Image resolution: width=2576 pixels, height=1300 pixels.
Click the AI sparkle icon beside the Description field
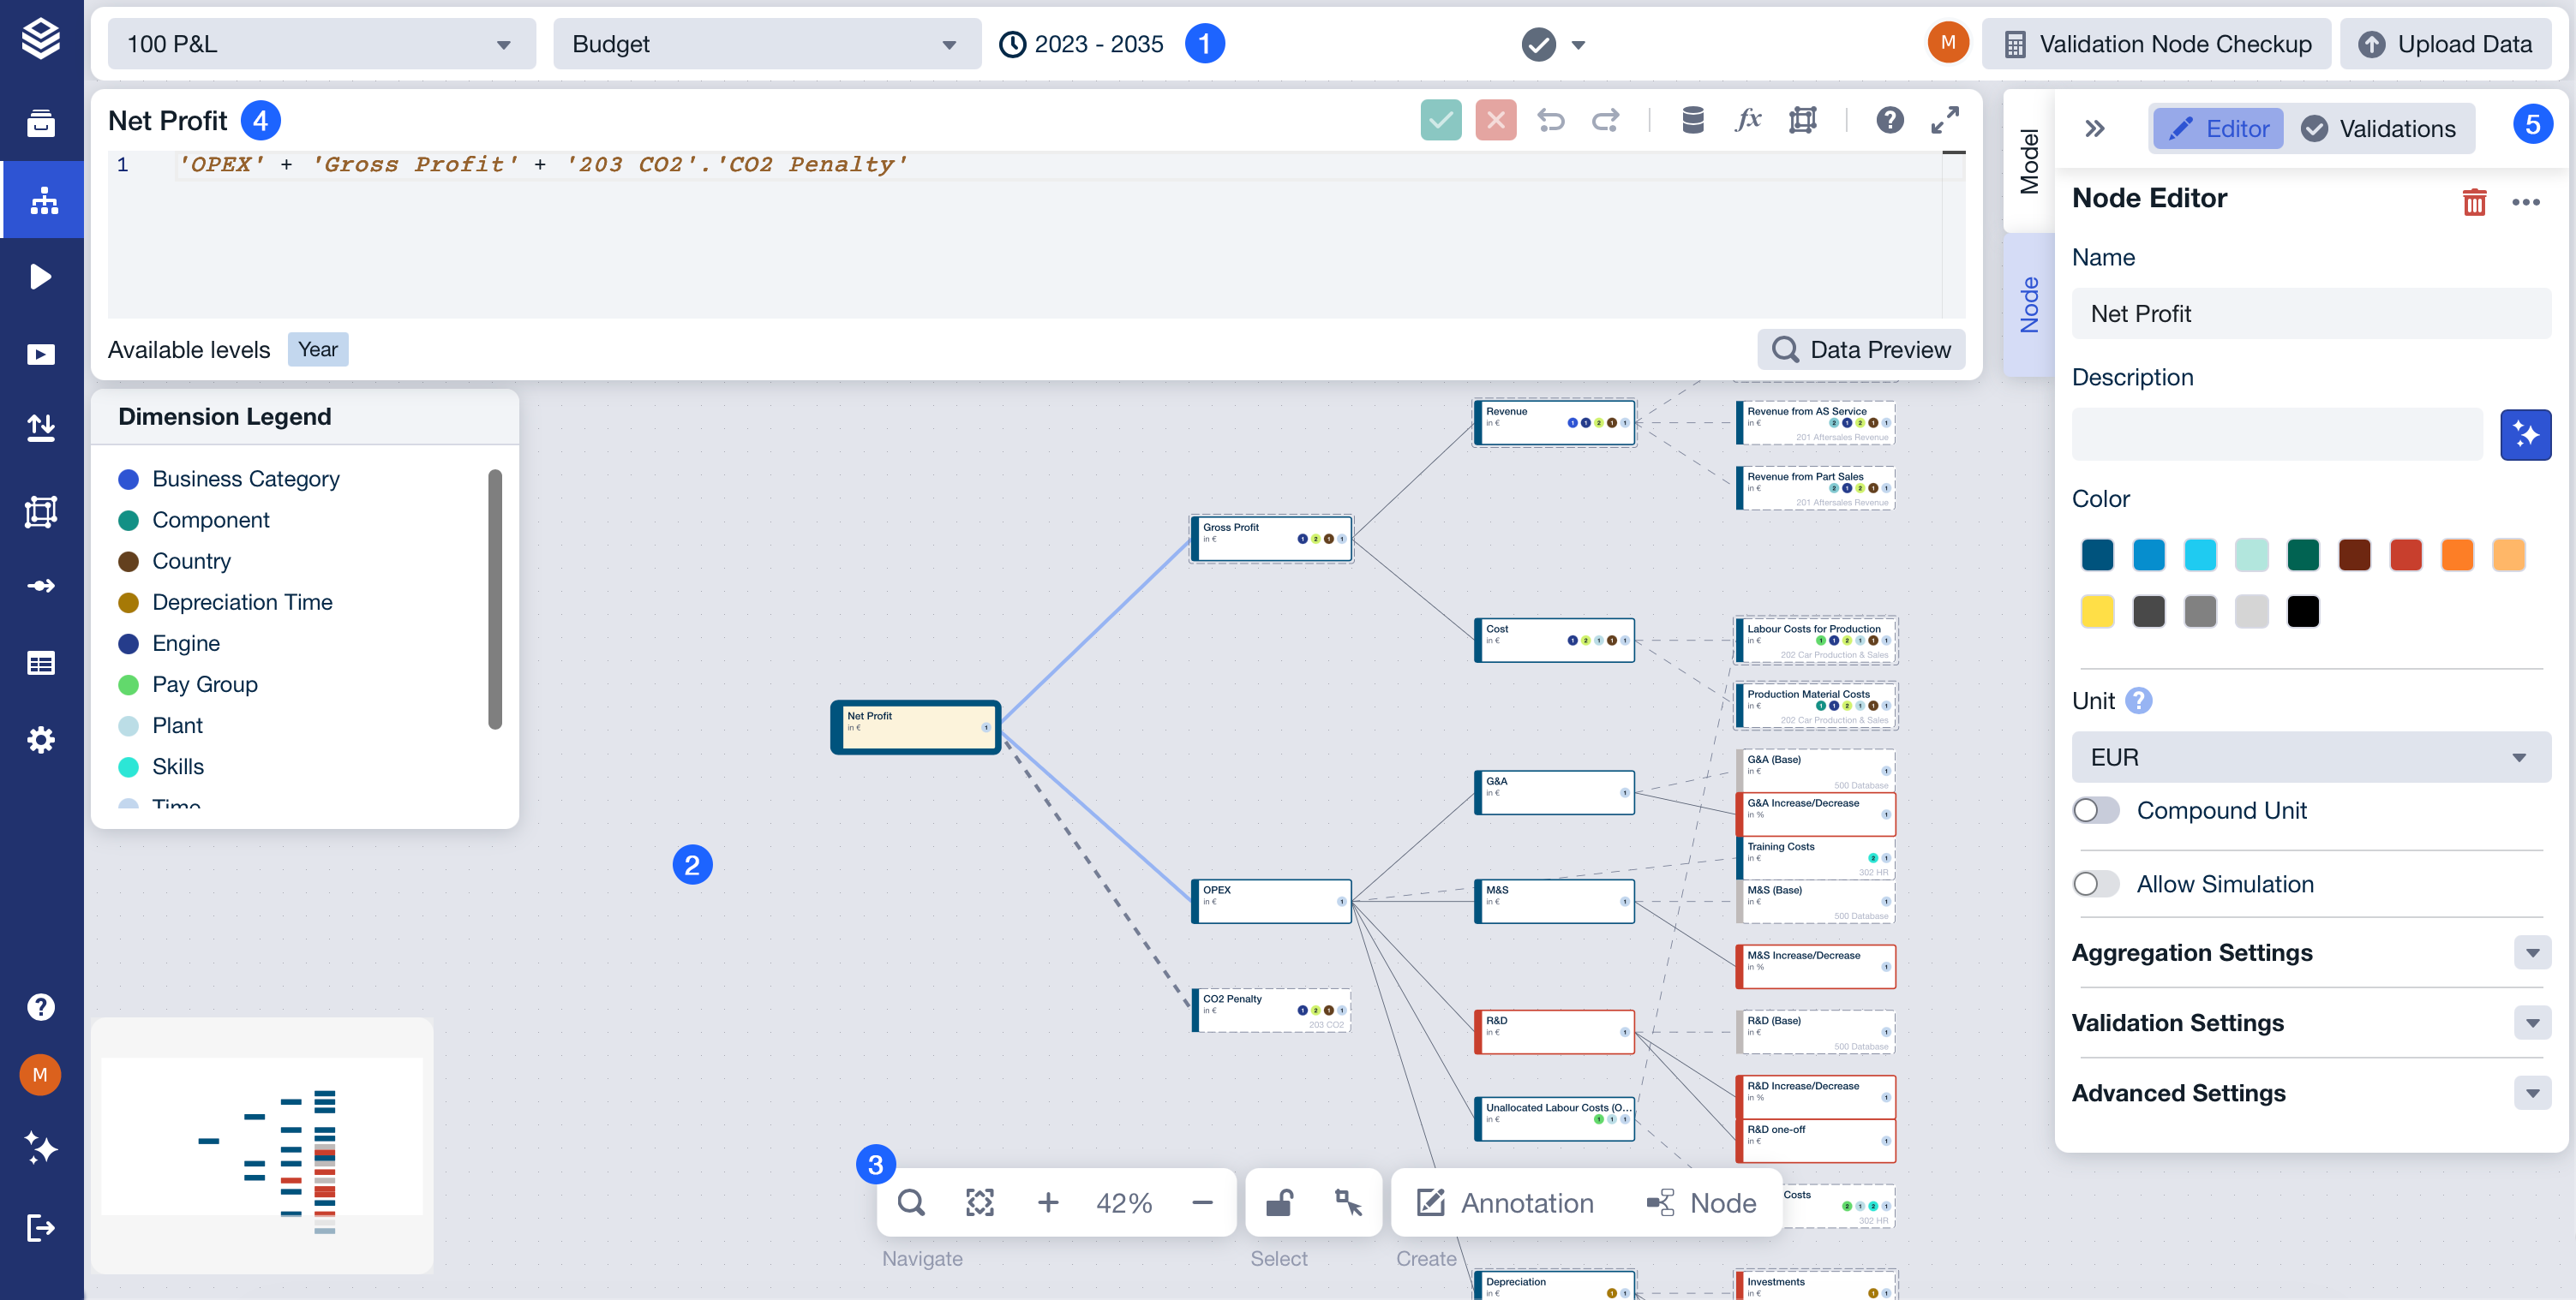[x=2526, y=433]
